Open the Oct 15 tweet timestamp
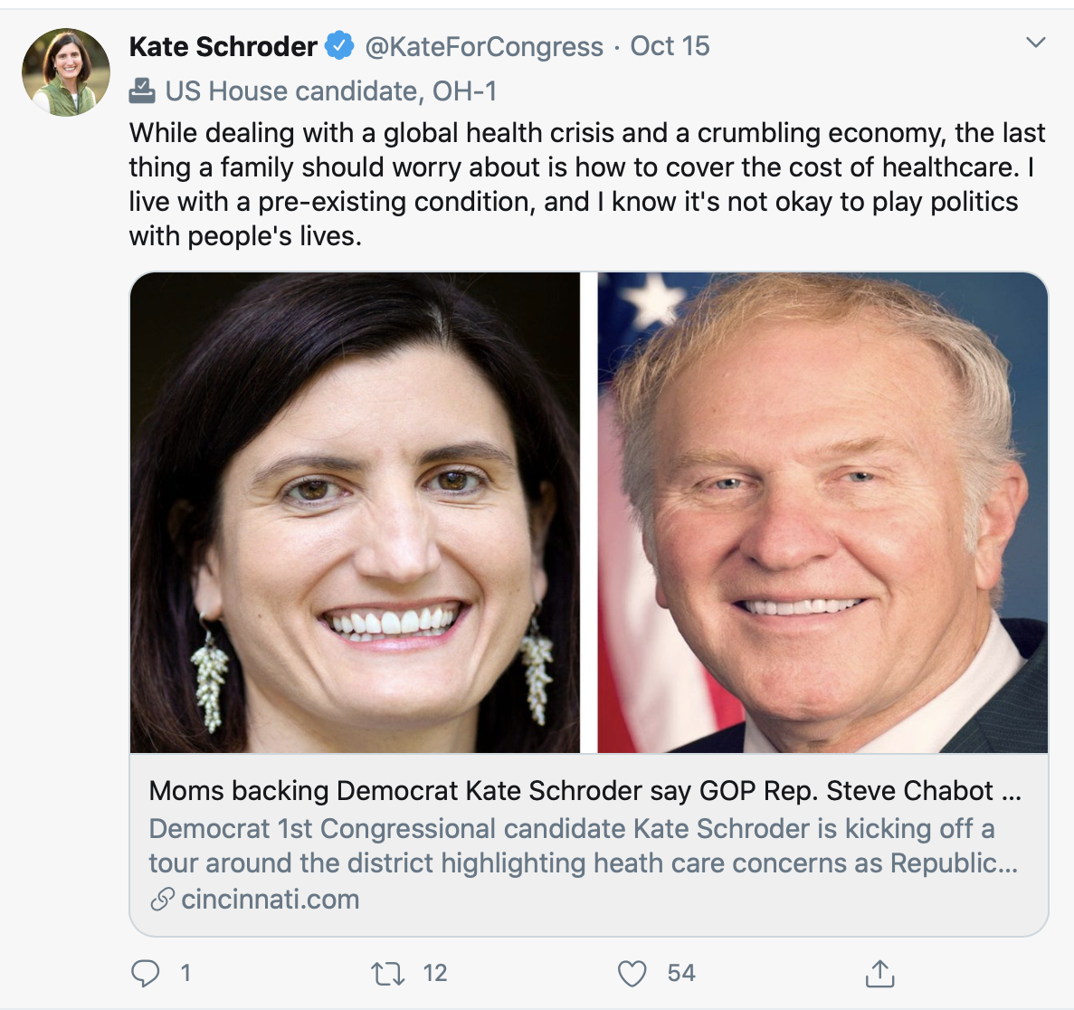The width and height of the screenshot is (1074, 1010). [x=670, y=46]
